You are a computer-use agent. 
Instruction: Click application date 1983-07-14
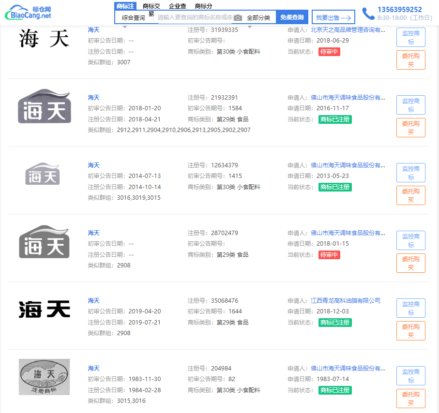click(x=333, y=379)
